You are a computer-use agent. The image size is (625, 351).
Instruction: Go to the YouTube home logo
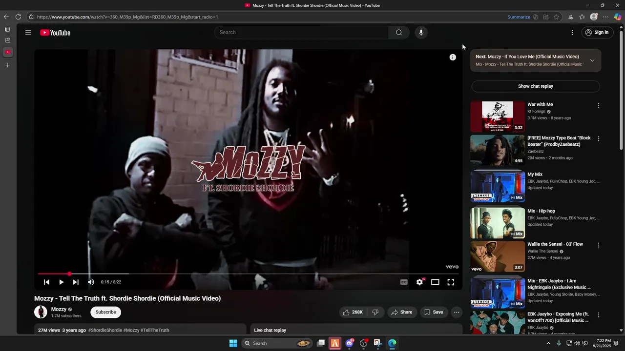(x=55, y=33)
